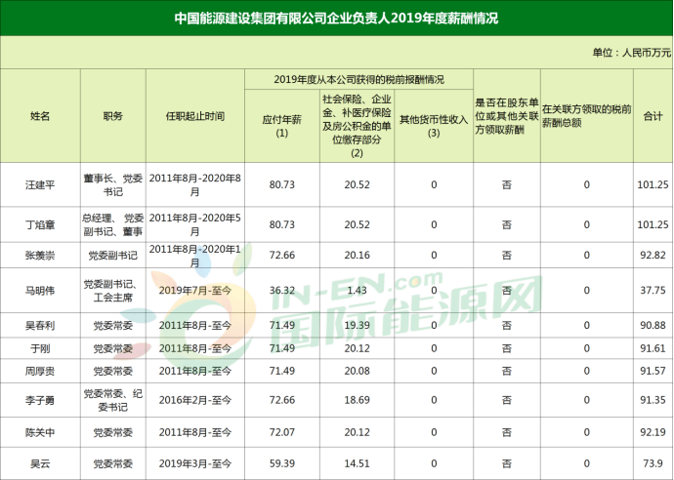This screenshot has width=674, height=480.
Task: Select the name cell 吴云
Action: 40,463
